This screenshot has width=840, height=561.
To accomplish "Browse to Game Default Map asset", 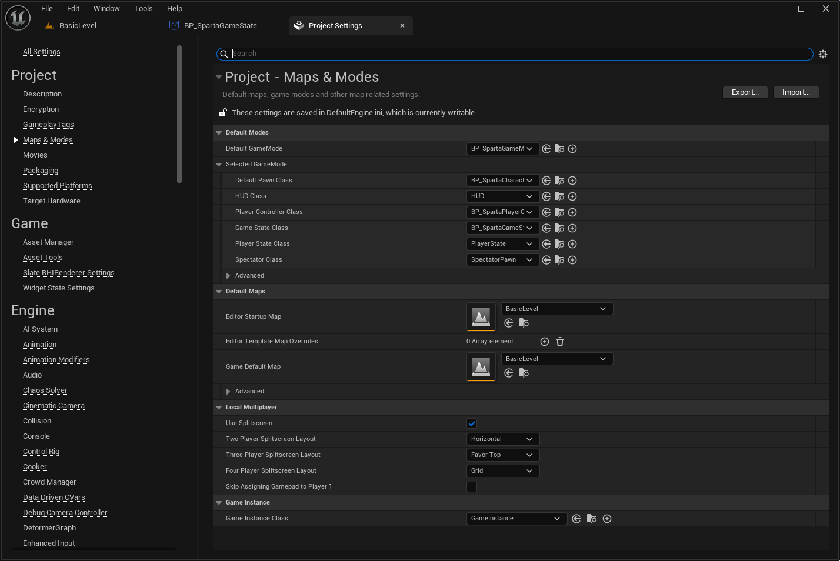I will coord(524,373).
